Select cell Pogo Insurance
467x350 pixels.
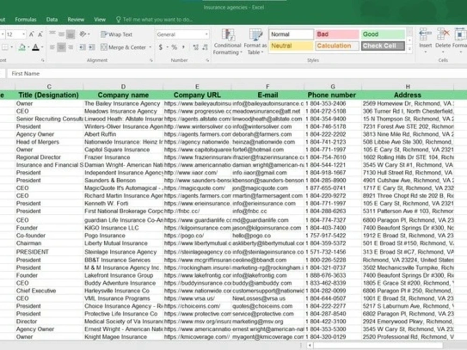123,235
